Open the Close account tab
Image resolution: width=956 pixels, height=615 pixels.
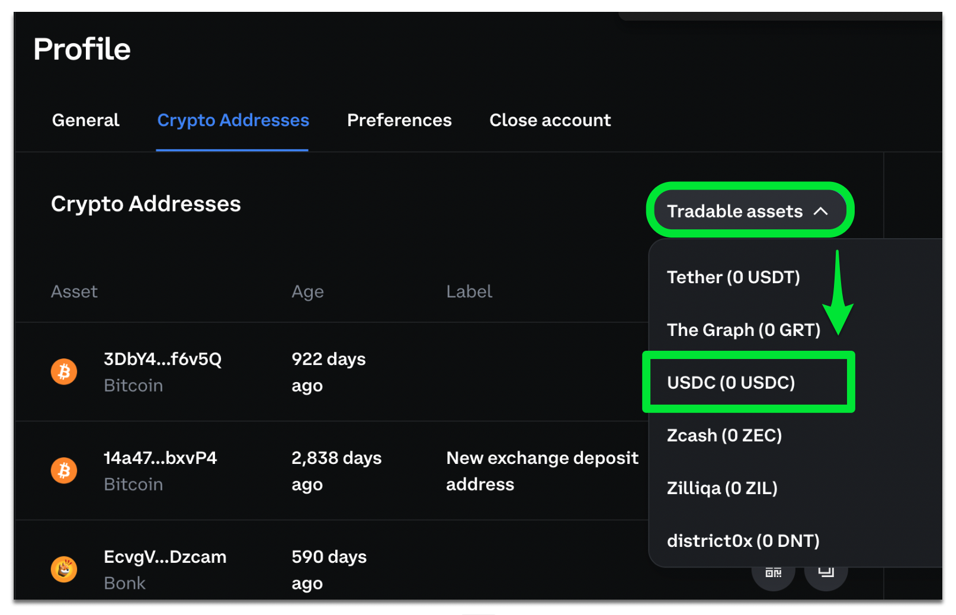tap(550, 120)
